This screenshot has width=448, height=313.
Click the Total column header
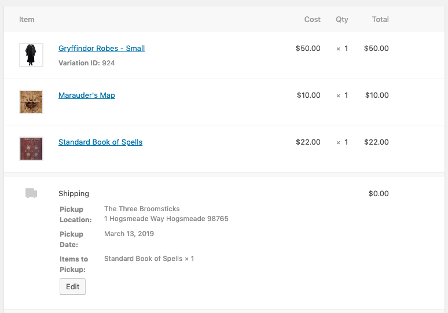(380, 20)
